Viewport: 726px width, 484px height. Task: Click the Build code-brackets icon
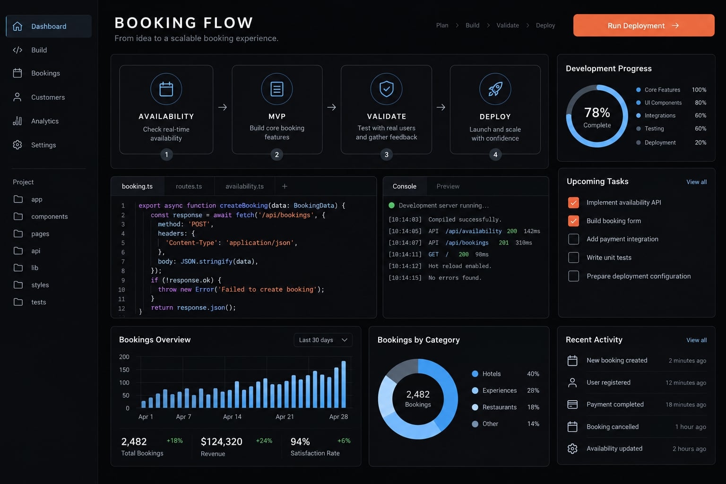(x=17, y=50)
